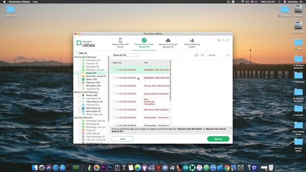Image resolution: width=306 pixels, height=172 pixels.
Task: Open the Tenorshare UltData app menu
Action: pyautogui.click(x=19, y=2)
